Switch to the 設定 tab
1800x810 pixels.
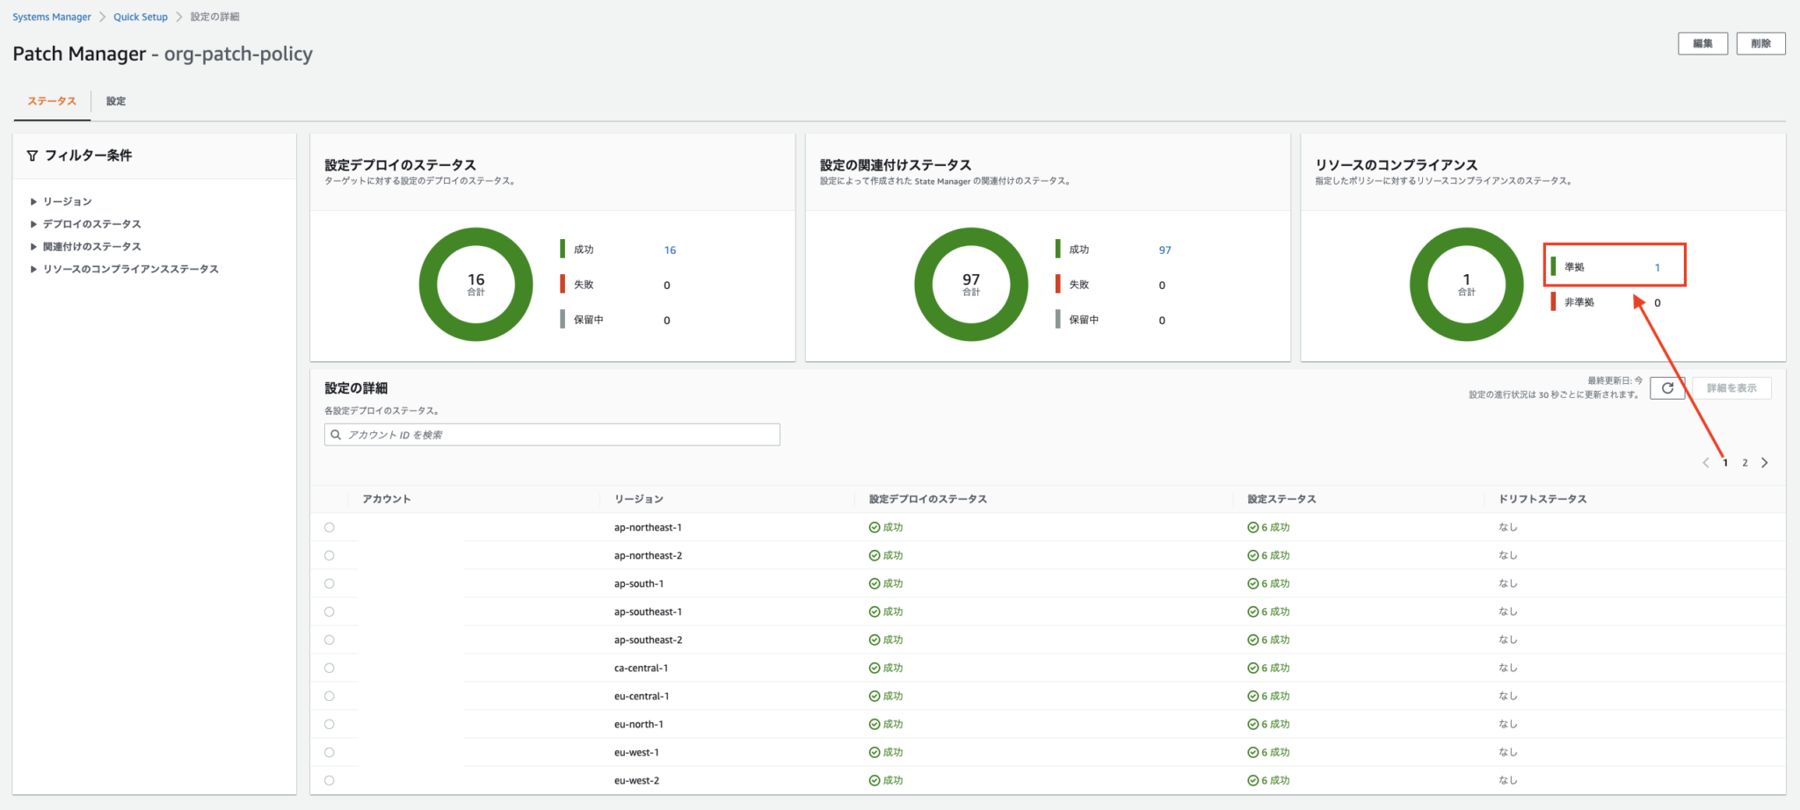(x=116, y=101)
